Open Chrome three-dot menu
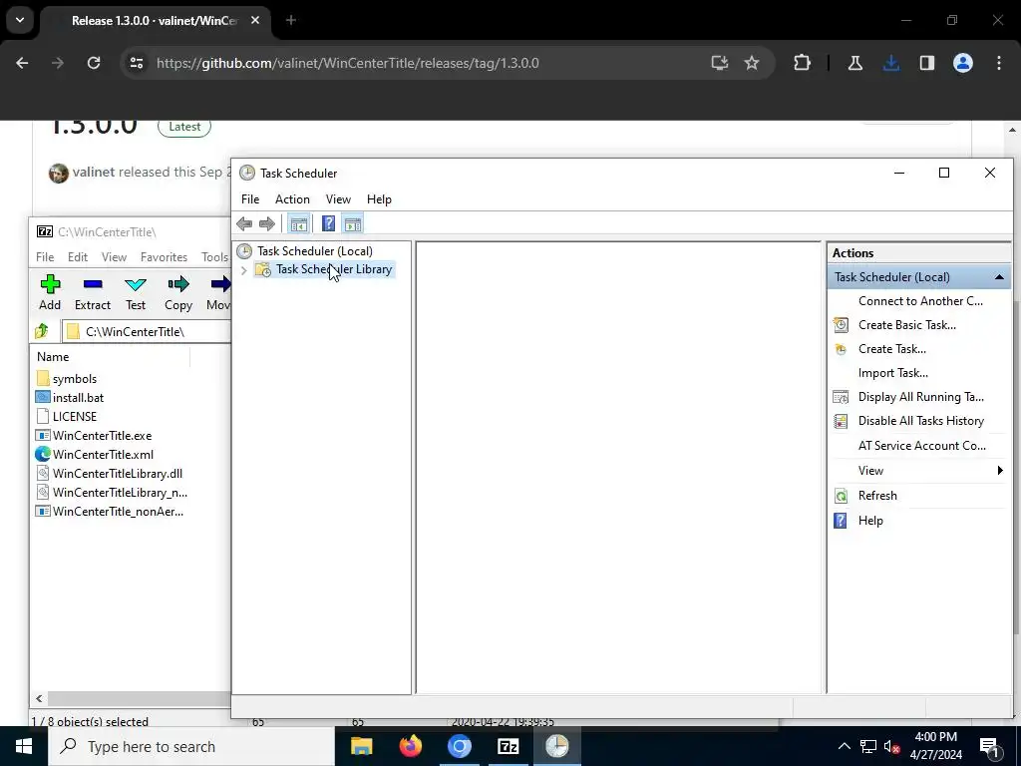 click(x=999, y=63)
